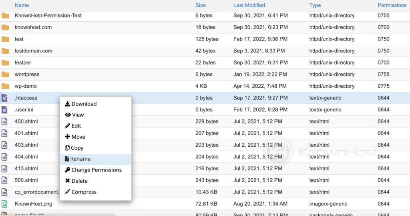Click the Aug 20, 2021, 1:34 AM date
This screenshot has height=216, width=410.
[x=260, y=204]
